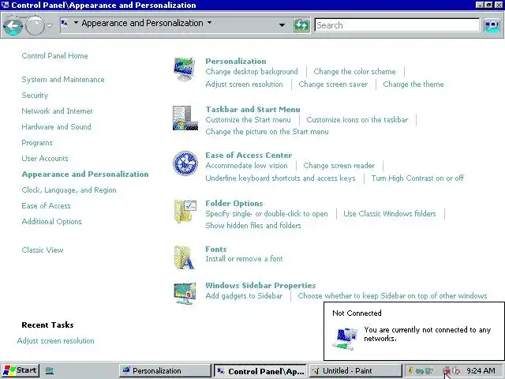Click the Show Desktop quick launch icon
Viewport: 505px width, 379px height.
[49, 370]
